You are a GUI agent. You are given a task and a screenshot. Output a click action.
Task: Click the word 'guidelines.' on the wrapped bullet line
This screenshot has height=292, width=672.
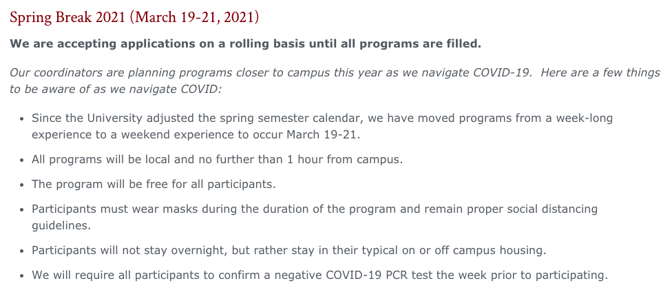click(61, 225)
